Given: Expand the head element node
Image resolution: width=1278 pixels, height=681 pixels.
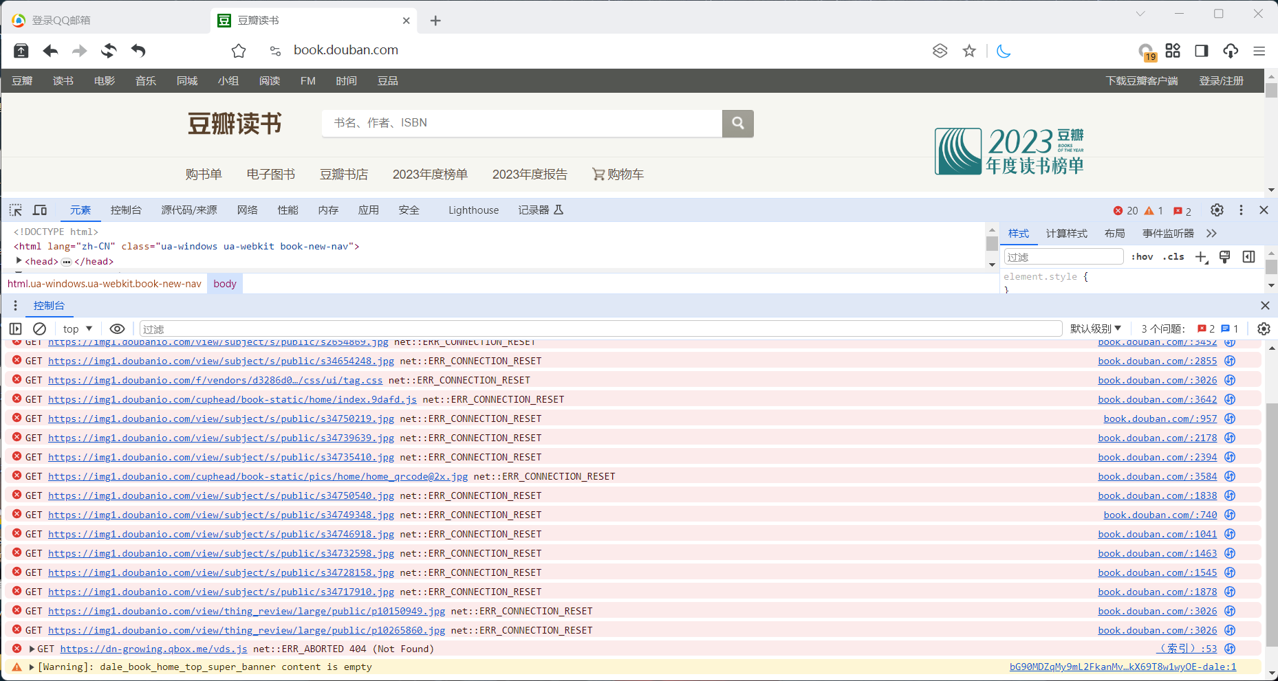Looking at the screenshot, I should point(19,261).
